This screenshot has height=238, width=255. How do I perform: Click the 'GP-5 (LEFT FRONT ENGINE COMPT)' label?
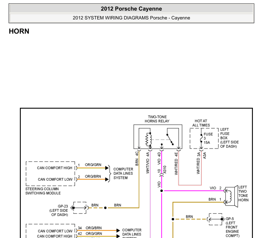point(233,227)
